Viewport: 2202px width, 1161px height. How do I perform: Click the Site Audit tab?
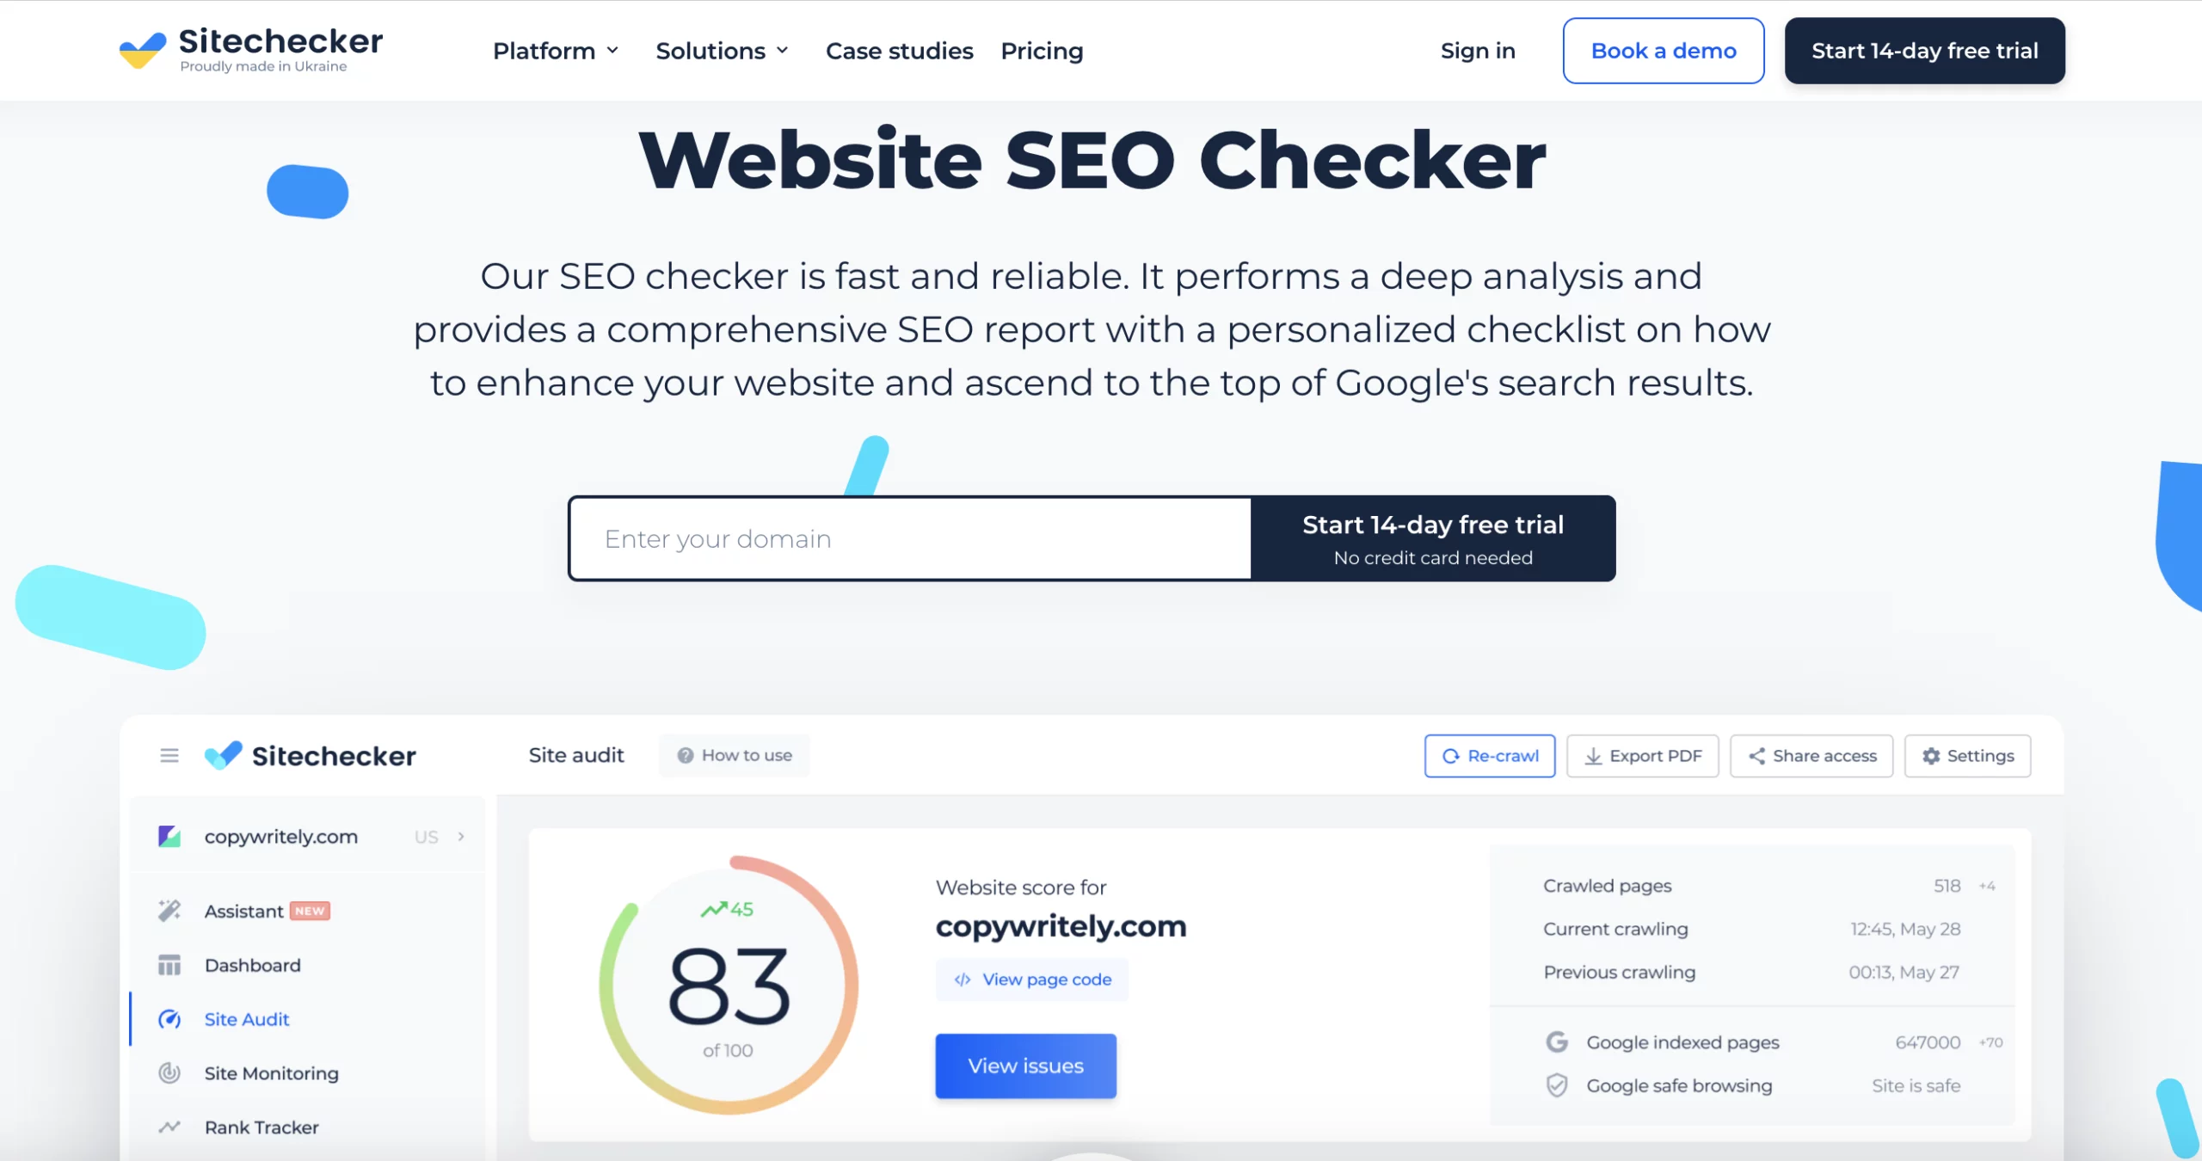click(246, 1018)
